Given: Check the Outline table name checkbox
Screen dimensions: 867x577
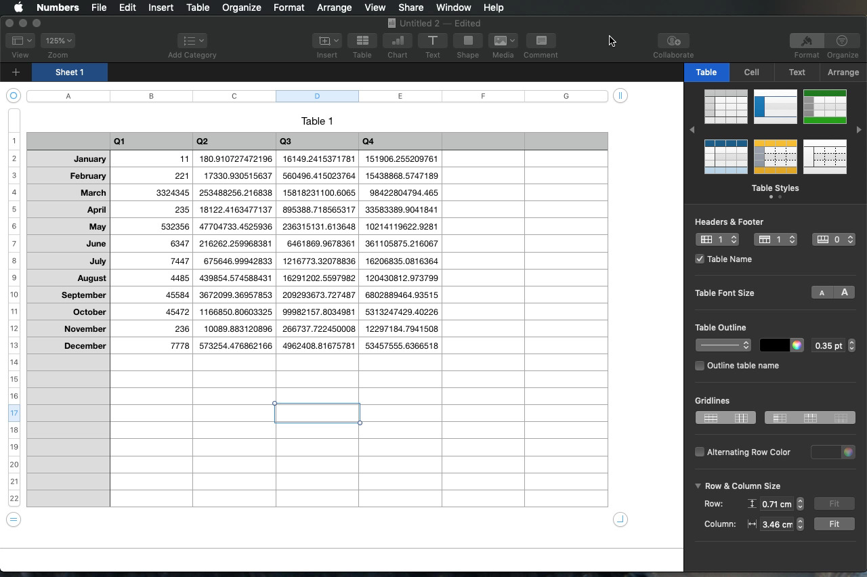Looking at the screenshot, I should click(x=700, y=366).
